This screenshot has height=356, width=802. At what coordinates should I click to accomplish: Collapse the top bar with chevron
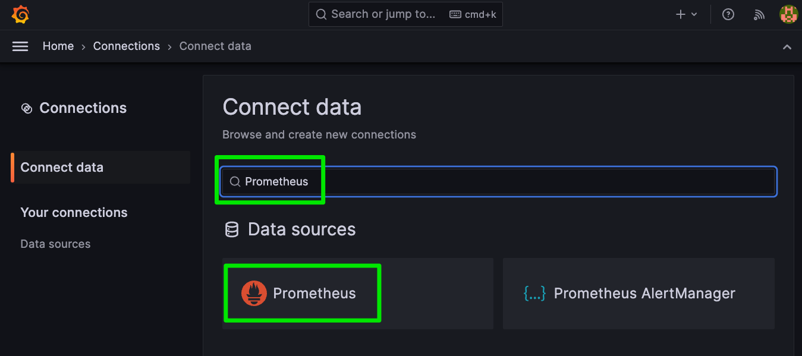(787, 47)
